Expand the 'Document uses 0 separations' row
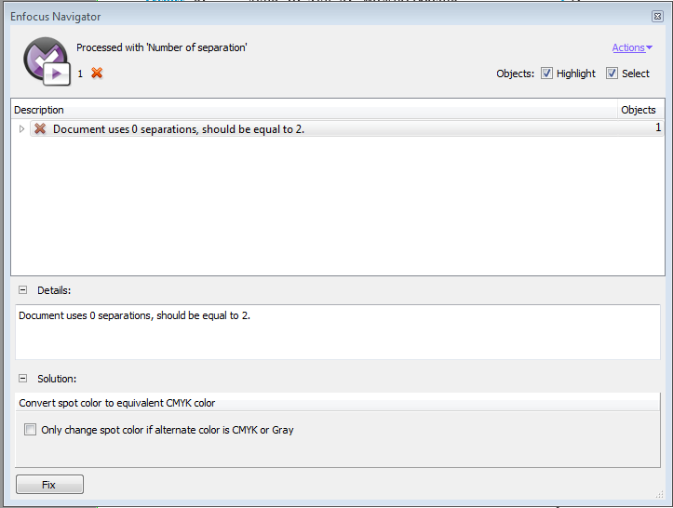The width and height of the screenshot is (673, 508). pyautogui.click(x=21, y=128)
